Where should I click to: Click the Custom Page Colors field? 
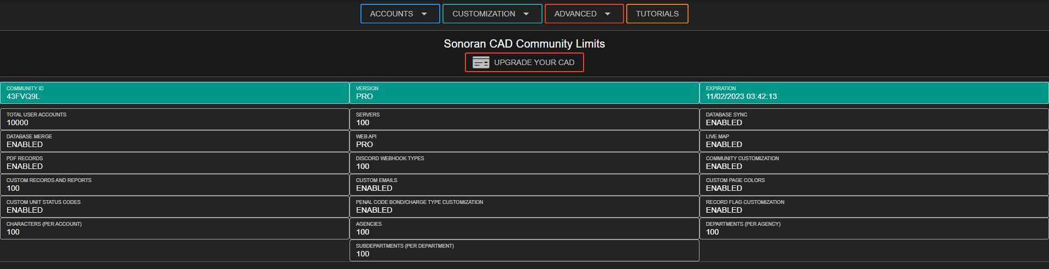(873, 185)
